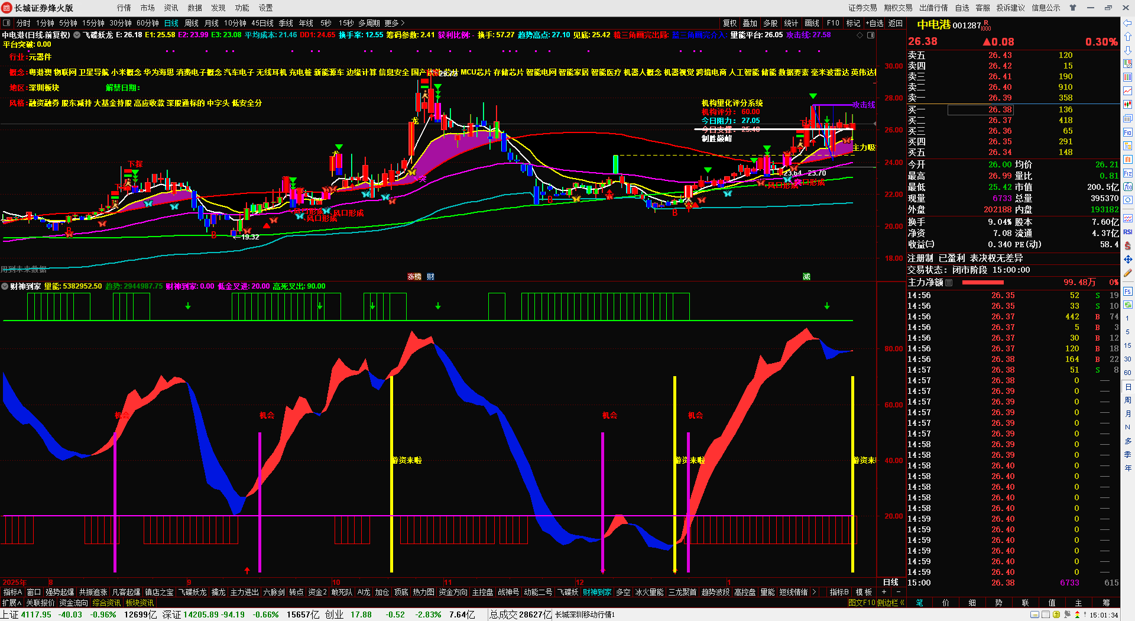Screen dimensions: 1135x621
Task: Click 证券交易 link
Action: (863, 8)
